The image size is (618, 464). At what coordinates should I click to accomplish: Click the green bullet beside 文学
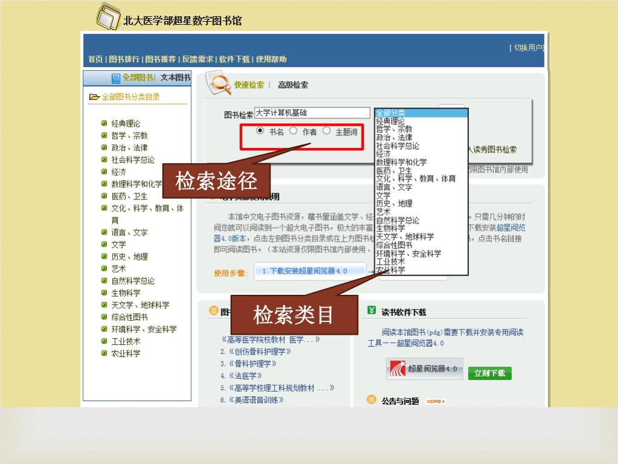click(x=104, y=244)
